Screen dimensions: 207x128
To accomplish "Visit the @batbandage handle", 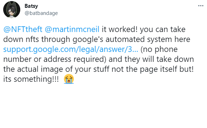I will point(41,13).
